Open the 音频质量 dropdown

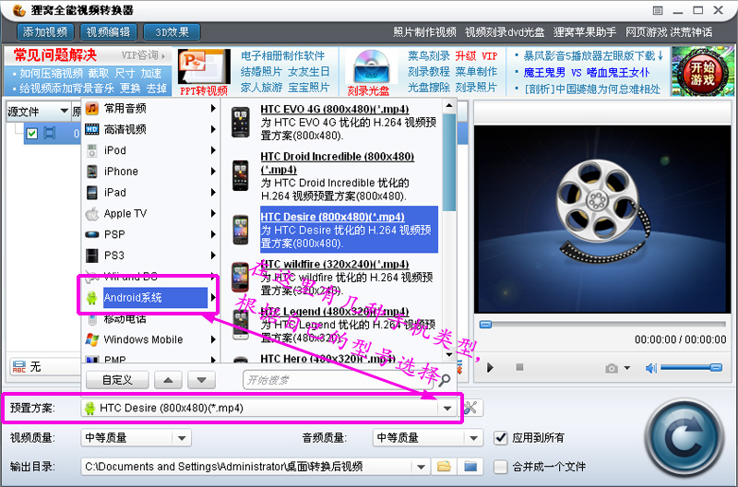click(473, 438)
